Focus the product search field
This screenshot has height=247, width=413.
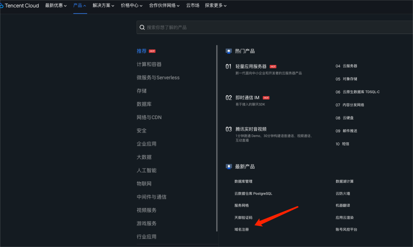(x=275, y=27)
